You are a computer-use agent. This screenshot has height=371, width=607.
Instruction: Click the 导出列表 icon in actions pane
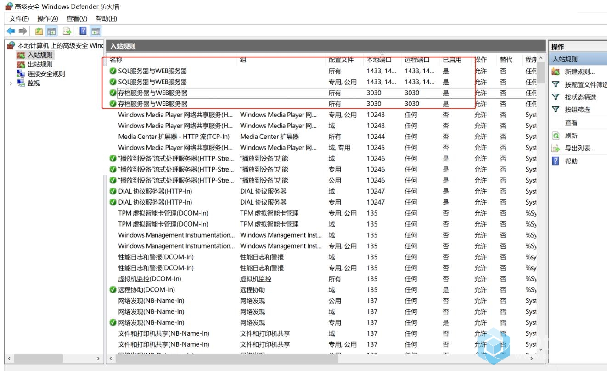point(556,148)
